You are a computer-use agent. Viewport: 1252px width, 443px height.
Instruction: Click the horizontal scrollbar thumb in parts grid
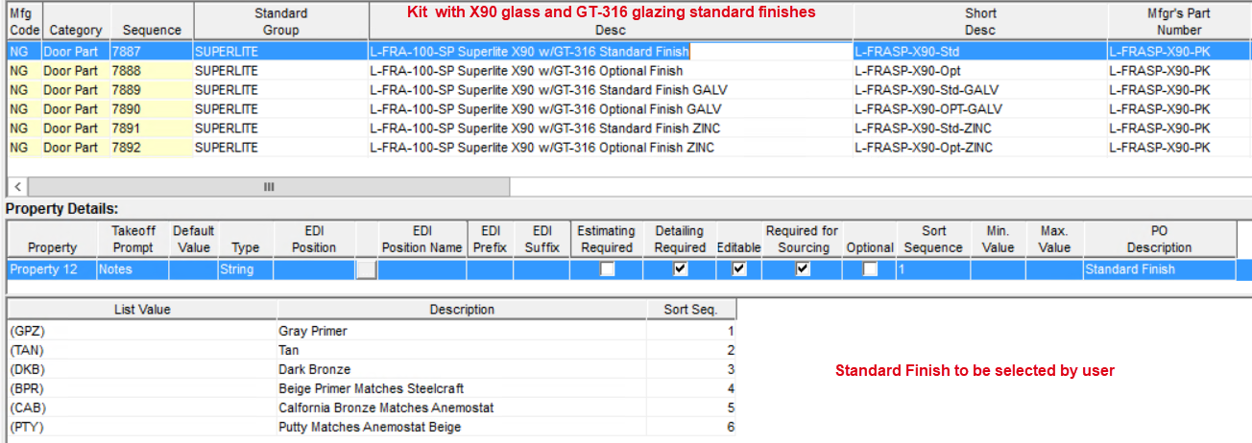click(x=269, y=186)
